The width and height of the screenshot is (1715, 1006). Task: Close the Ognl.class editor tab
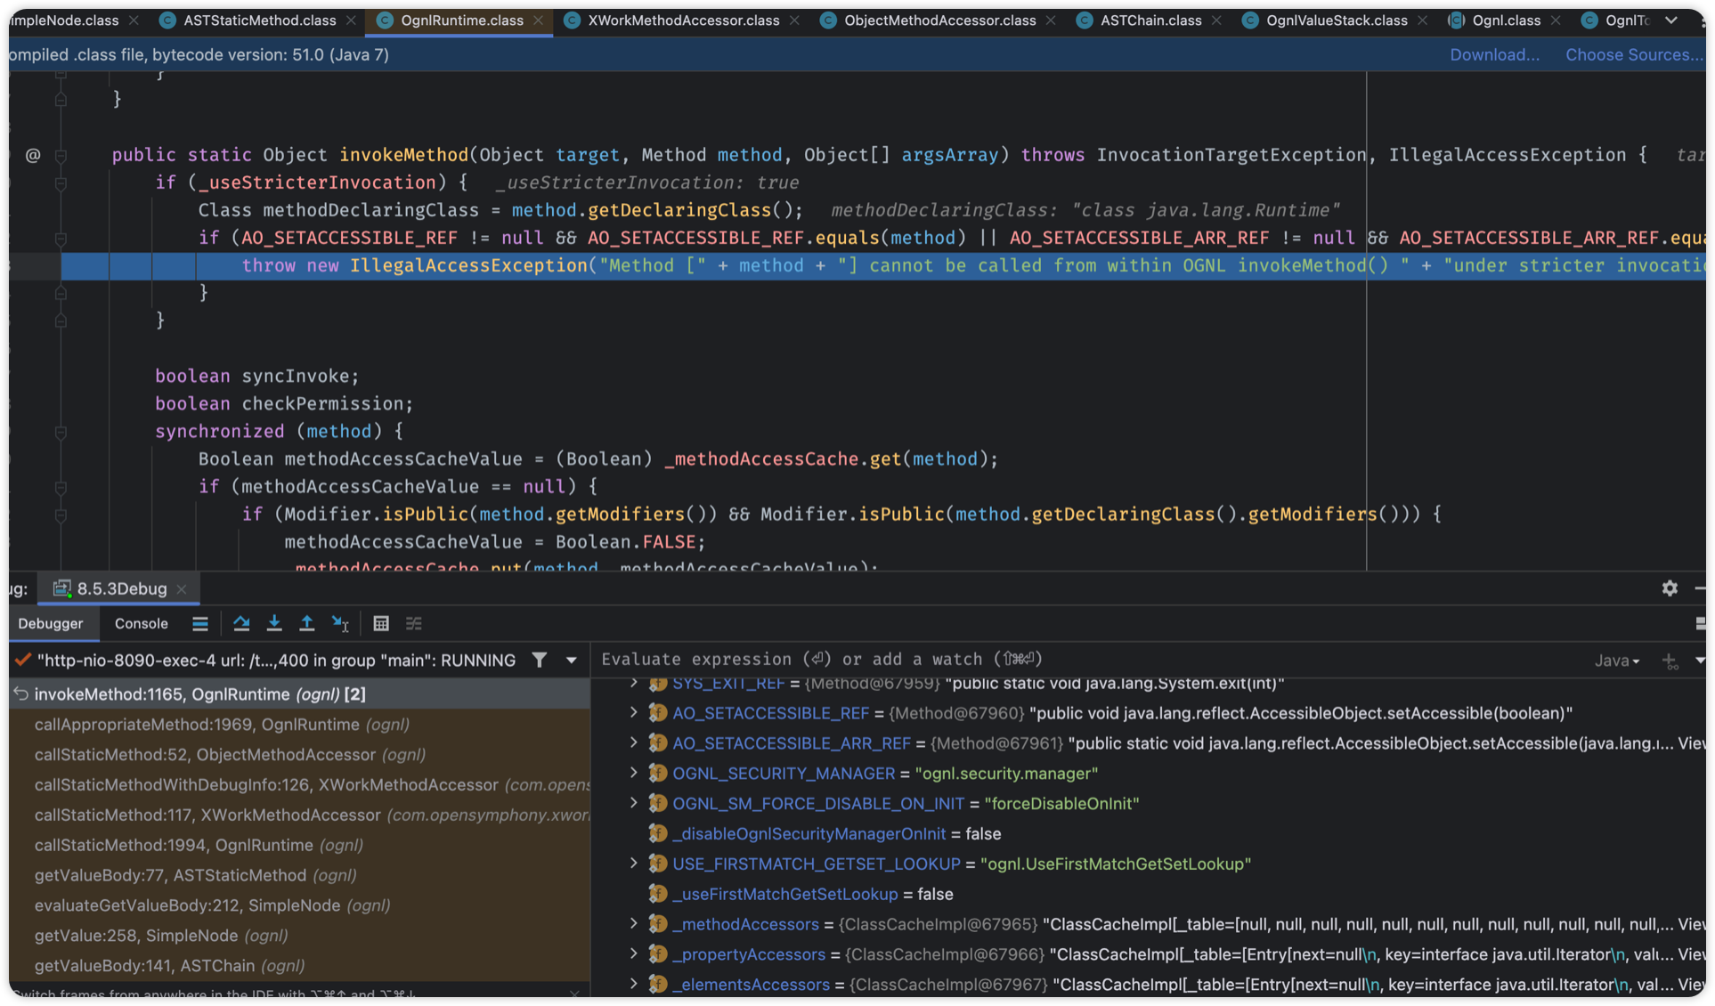pos(1556,20)
